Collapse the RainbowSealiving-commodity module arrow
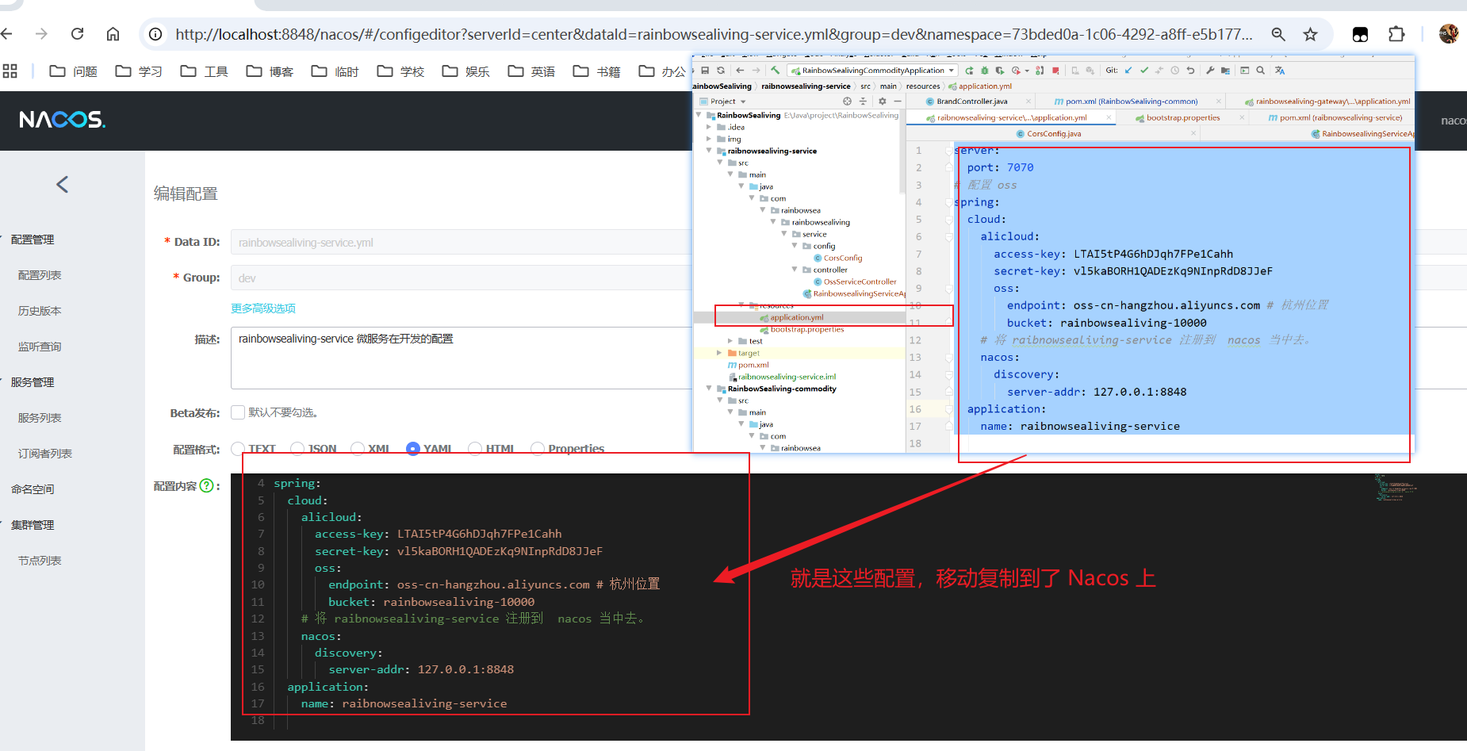Image resolution: width=1467 pixels, height=751 pixels. pyautogui.click(x=709, y=389)
